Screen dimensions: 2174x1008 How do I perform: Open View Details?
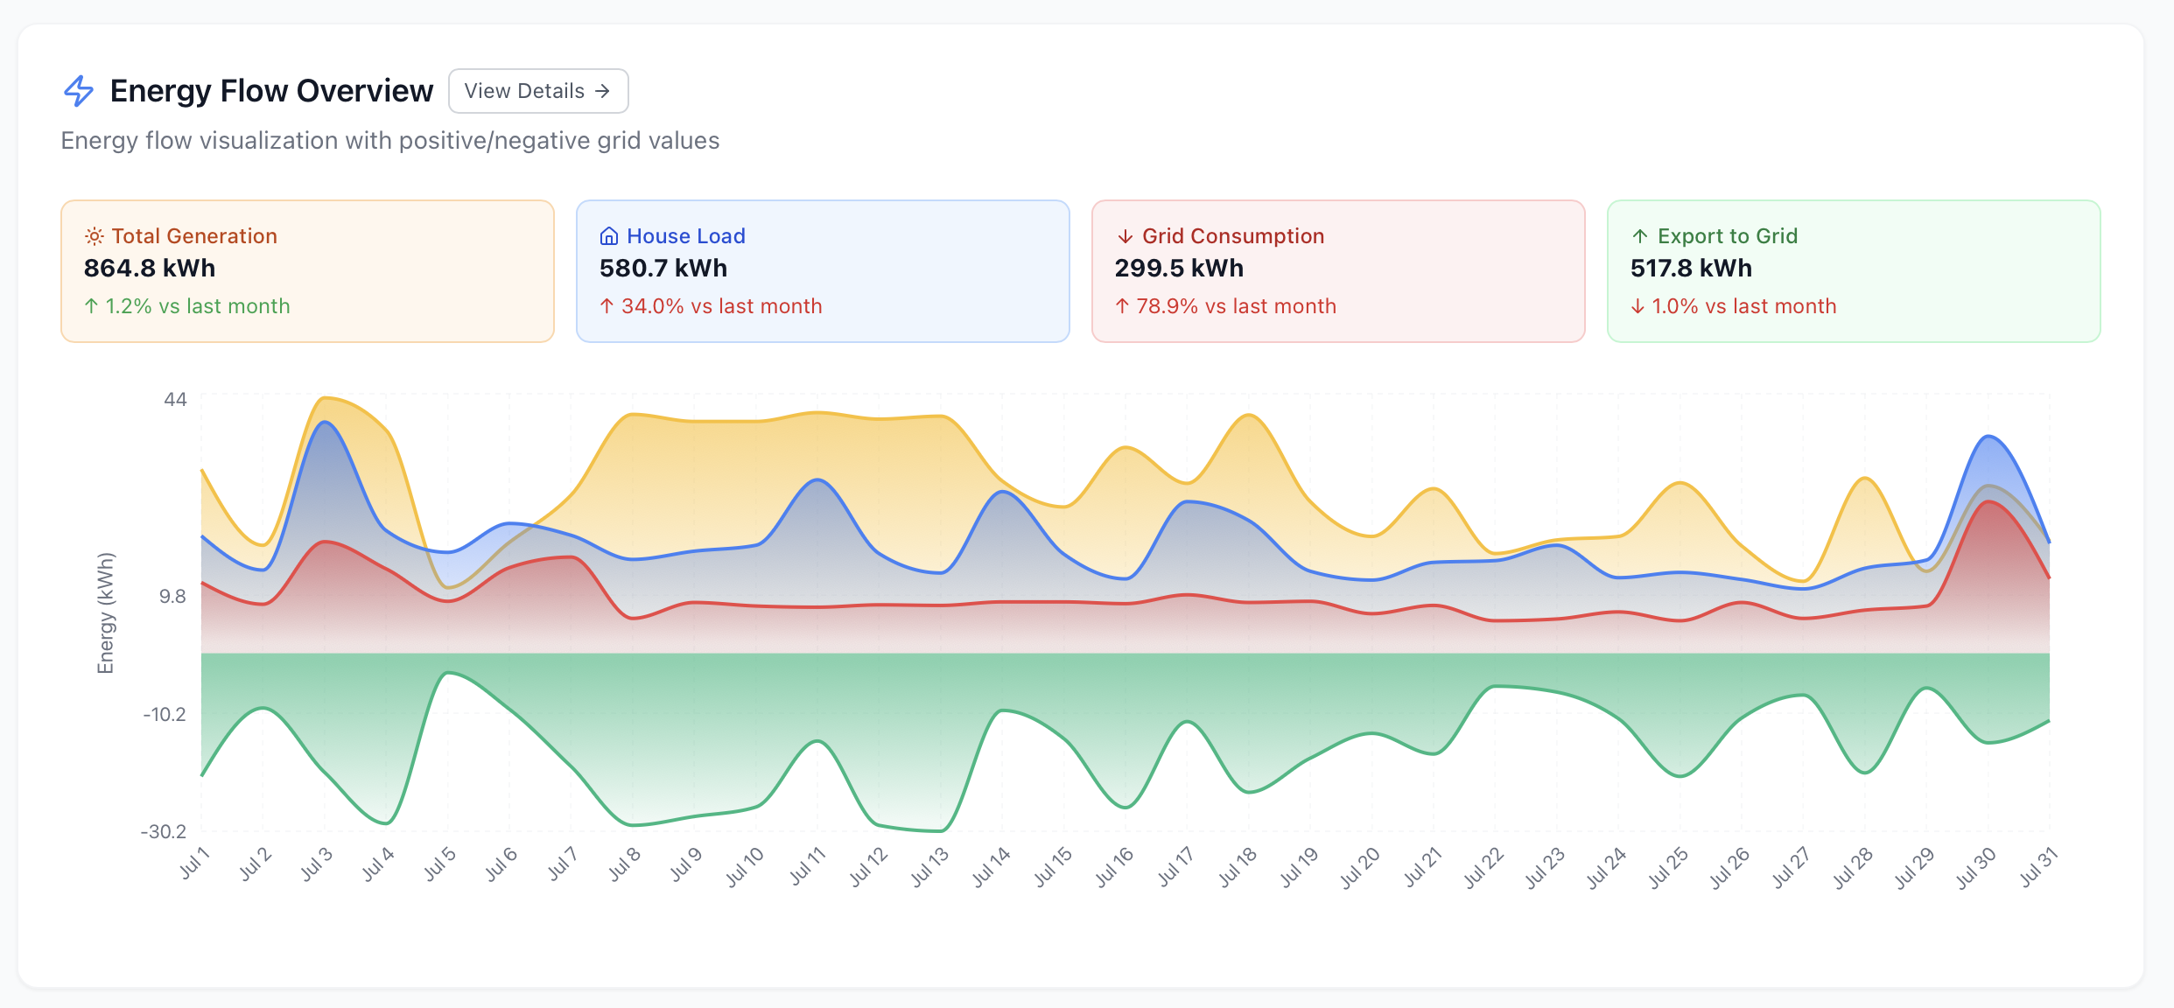pos(537,90)
